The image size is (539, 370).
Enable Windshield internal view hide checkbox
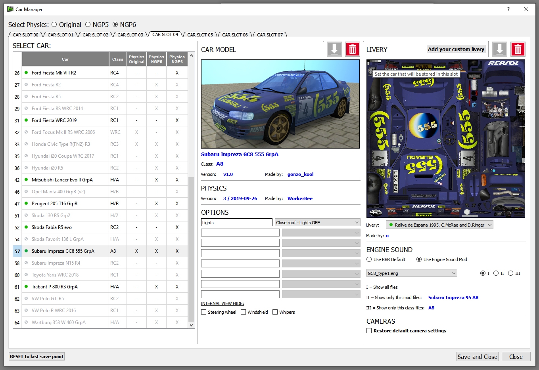pyautogui.click(x=244, y=312)
